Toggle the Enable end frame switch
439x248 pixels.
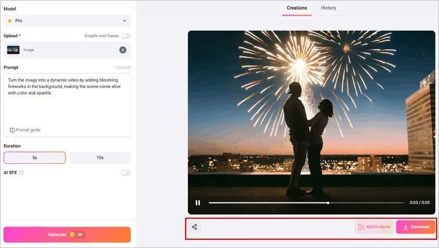(x=126, y=36)
